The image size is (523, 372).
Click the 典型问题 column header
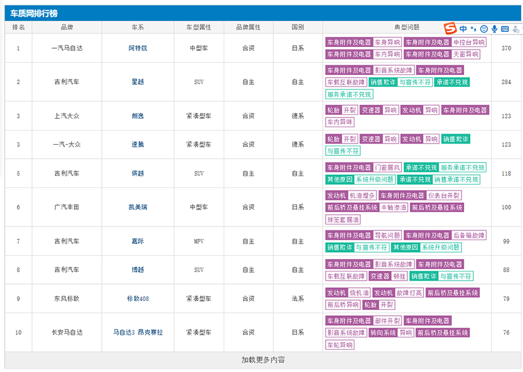[407, 27]
